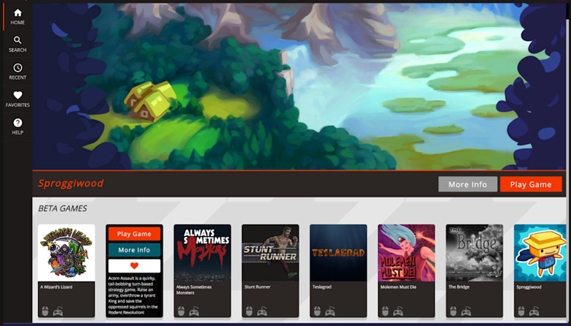Image resolution: width=571 pixels, height=326 pixels.
Task: Click the gamepad icon under Stunt Runner
Action: [x=262, y=311]
